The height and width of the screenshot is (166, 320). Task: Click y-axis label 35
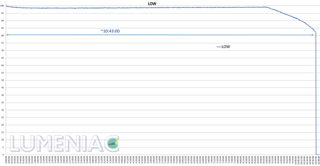3,103
